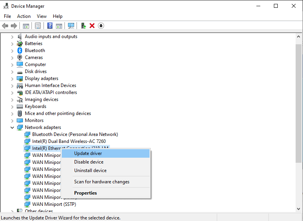Click the Keyboards category icon

point(20,106)
